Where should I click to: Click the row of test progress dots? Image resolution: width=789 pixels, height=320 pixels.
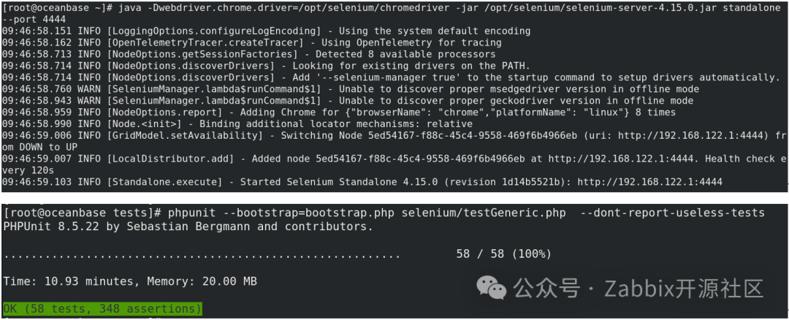202,256
